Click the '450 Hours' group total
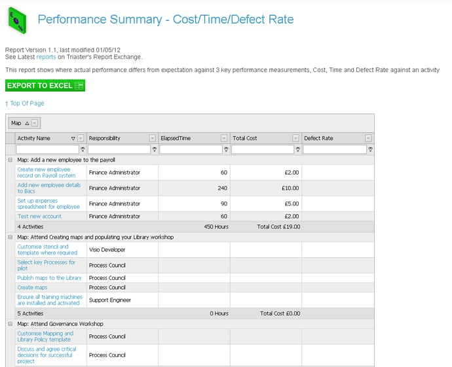The width and height of the screenshot is (452, 367). pyautogui.click(x=216, y=227)
